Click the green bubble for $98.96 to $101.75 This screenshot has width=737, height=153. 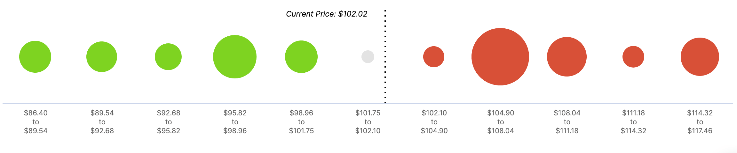point(301,57)
